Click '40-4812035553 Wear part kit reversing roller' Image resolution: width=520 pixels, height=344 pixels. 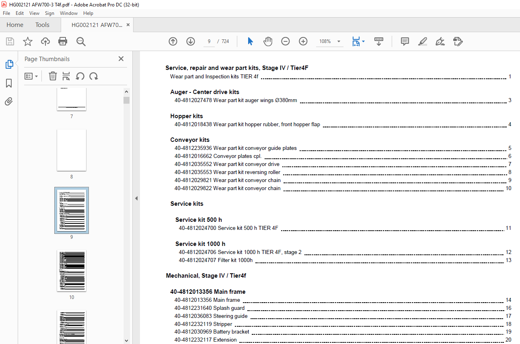pos(227,172)
